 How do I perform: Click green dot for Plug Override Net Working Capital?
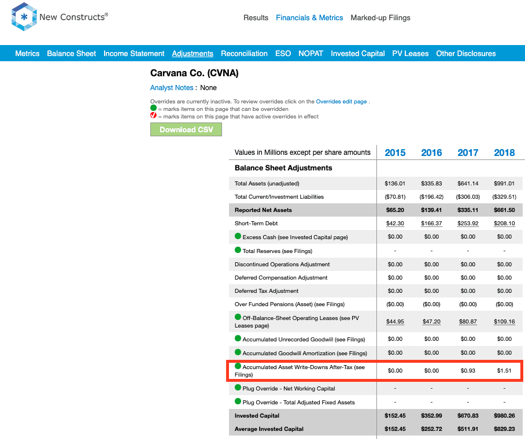point(238,388)
